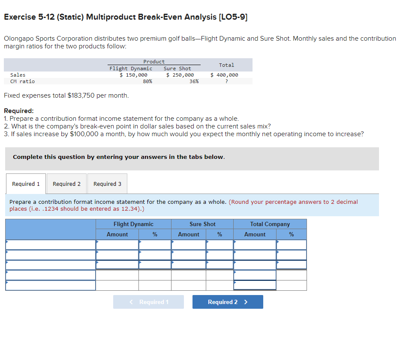
Task: Click second row Sure Shot Amount field
Action: click(189, 255)
